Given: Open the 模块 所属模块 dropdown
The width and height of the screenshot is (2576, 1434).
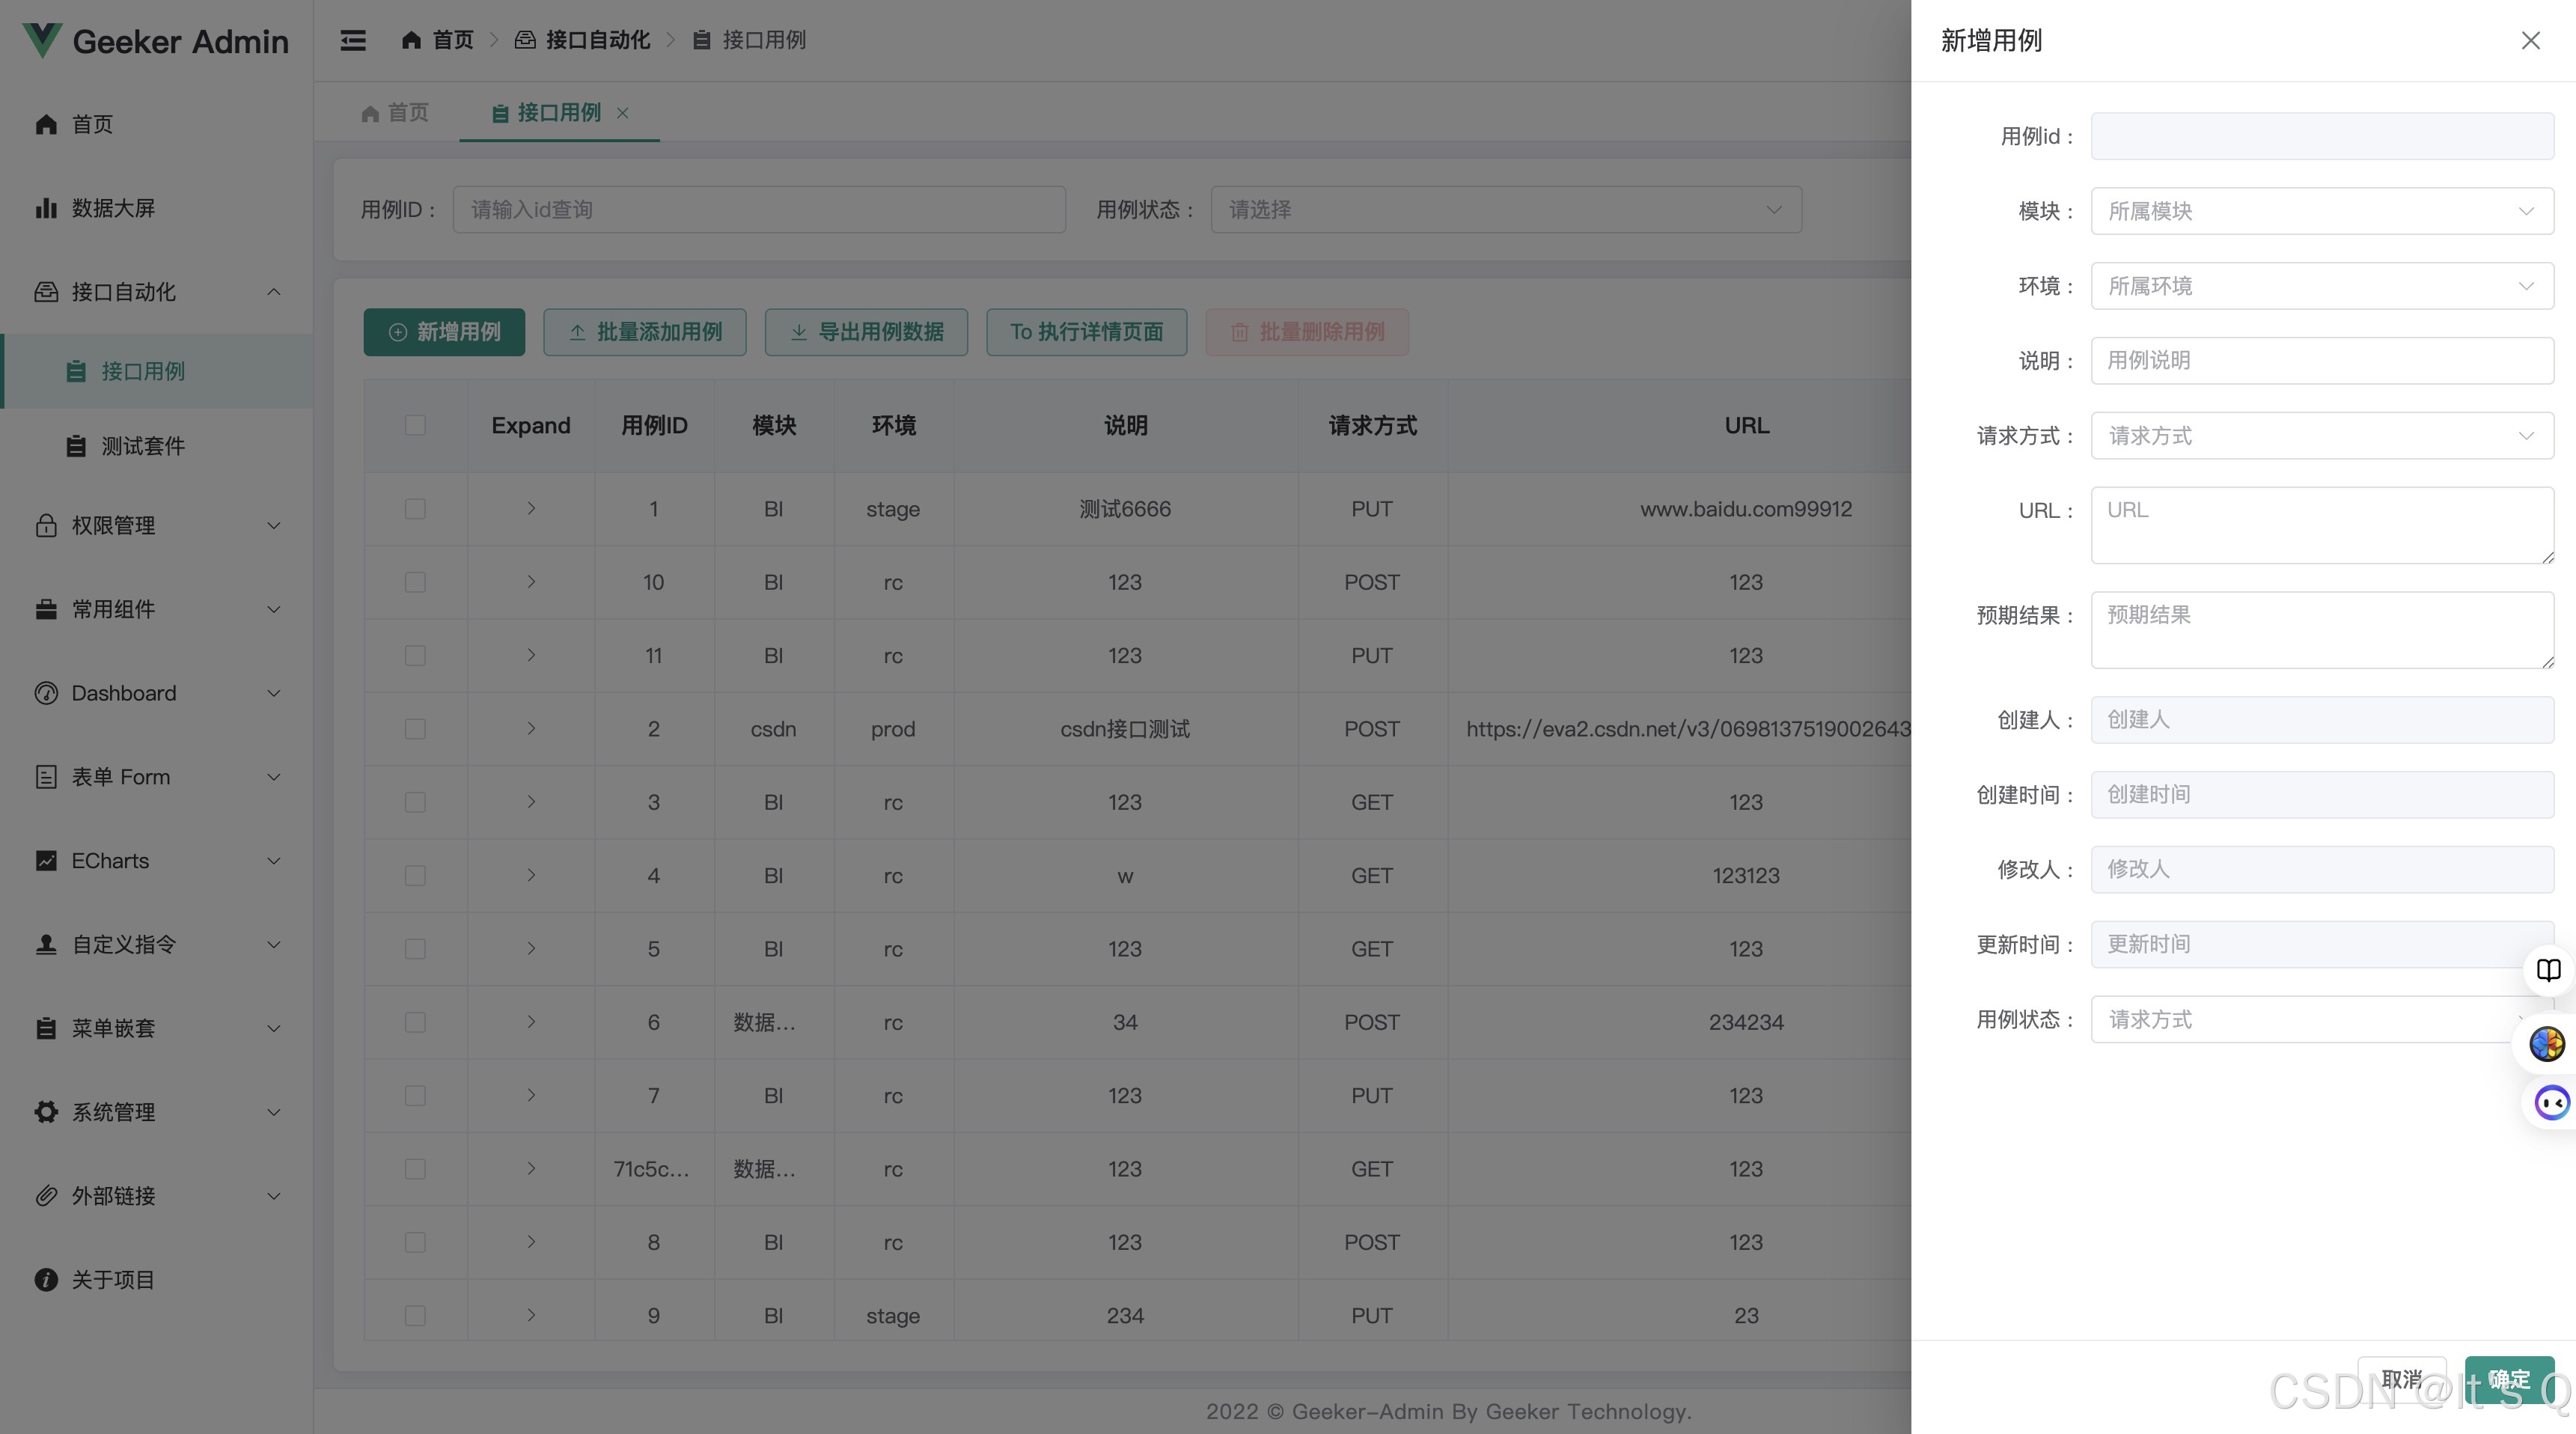Looking at the screenshot, I should tap(2321, 211).
